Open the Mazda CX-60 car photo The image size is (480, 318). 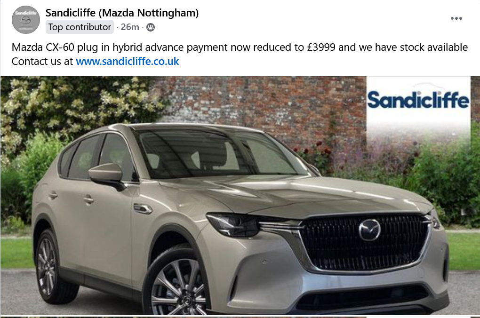pyautogui.click(x=240, y=196)
